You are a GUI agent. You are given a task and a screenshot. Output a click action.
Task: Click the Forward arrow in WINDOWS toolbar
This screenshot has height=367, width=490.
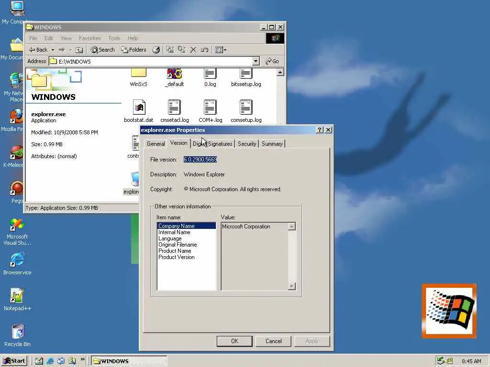click(62, 50)
